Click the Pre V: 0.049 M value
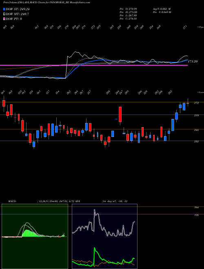Viewport: 204px width, 269px height. coord(162,12)
